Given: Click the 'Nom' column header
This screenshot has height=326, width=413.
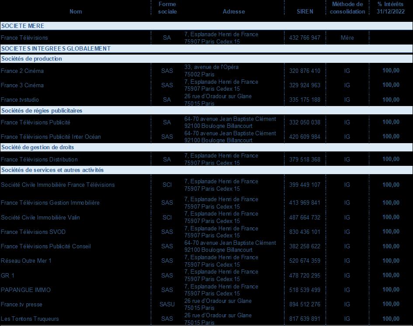Looking at the screenshot, I should [x=76, y=12].
